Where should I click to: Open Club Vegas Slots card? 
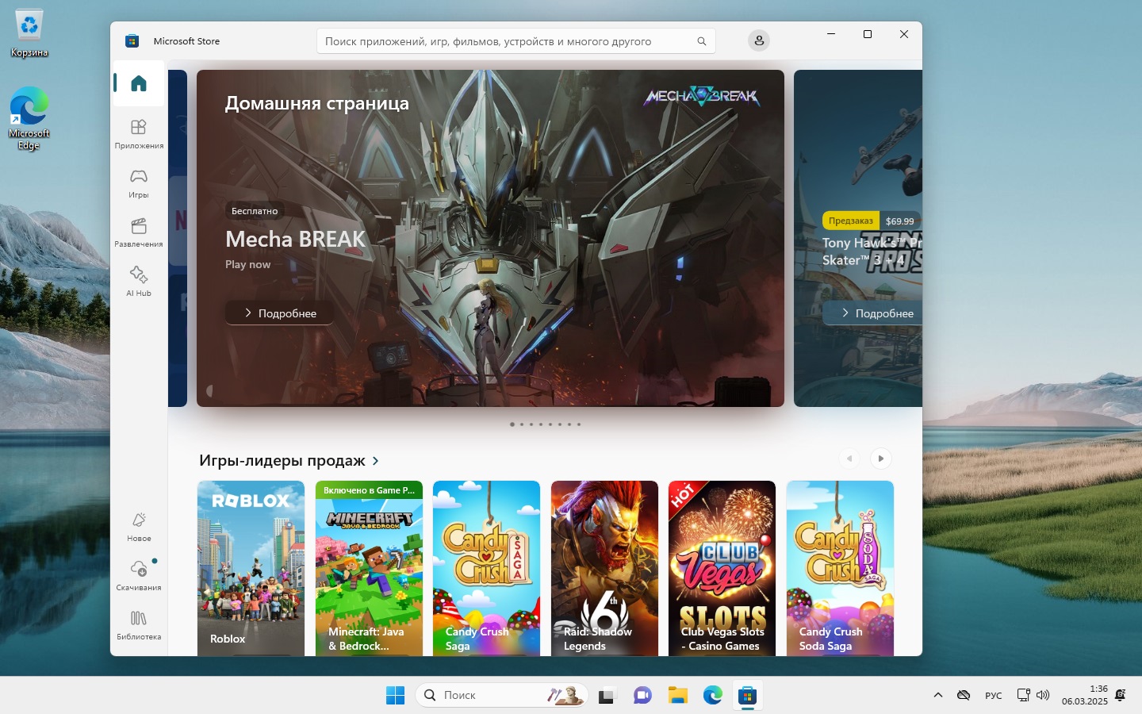[x=722, y=568]
